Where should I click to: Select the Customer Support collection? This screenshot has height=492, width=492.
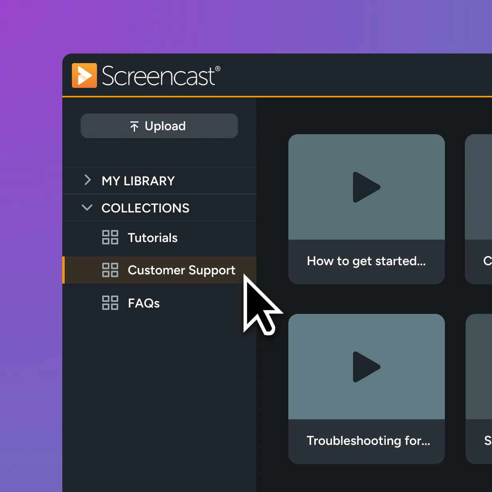pos(159,270)
